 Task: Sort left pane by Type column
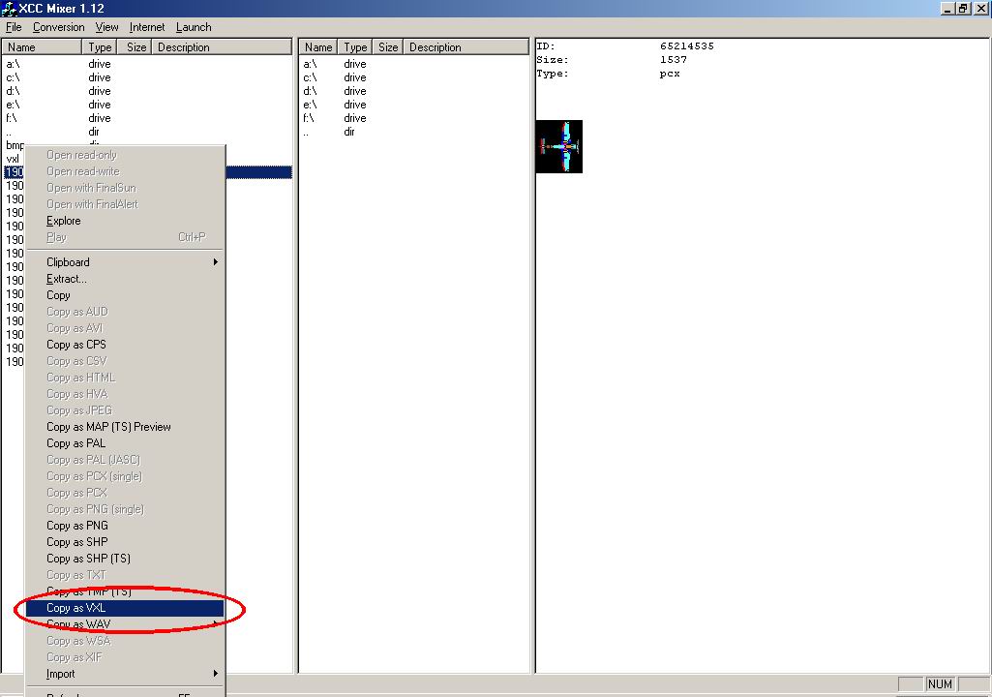pyautogui.click(x=100, y=46)
